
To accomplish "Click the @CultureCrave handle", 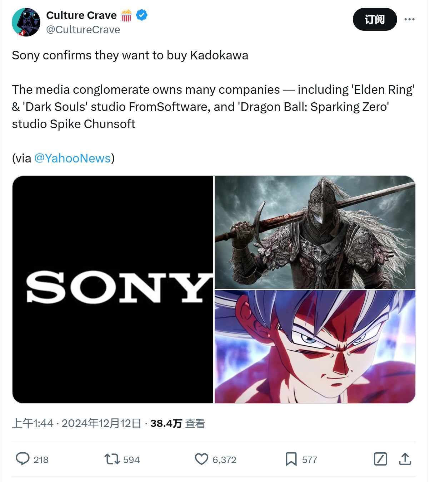I will (x=83, y=30).
